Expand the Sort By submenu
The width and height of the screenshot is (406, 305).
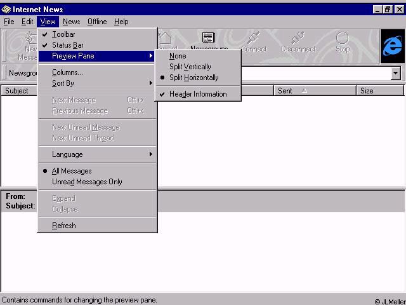(x=97, y=83)
